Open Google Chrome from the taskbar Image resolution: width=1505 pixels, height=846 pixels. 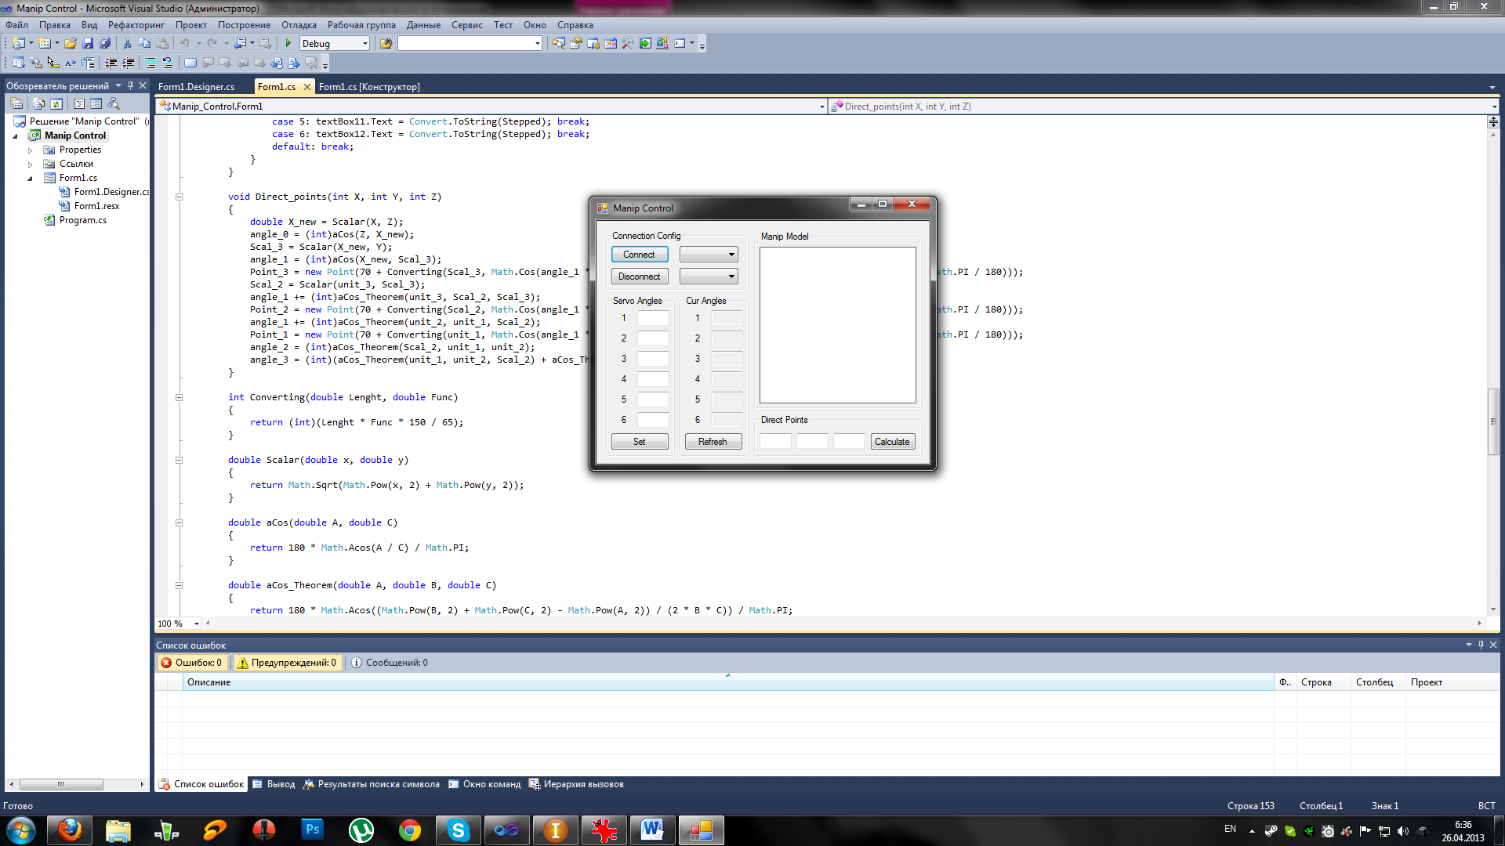coord(410,830)
